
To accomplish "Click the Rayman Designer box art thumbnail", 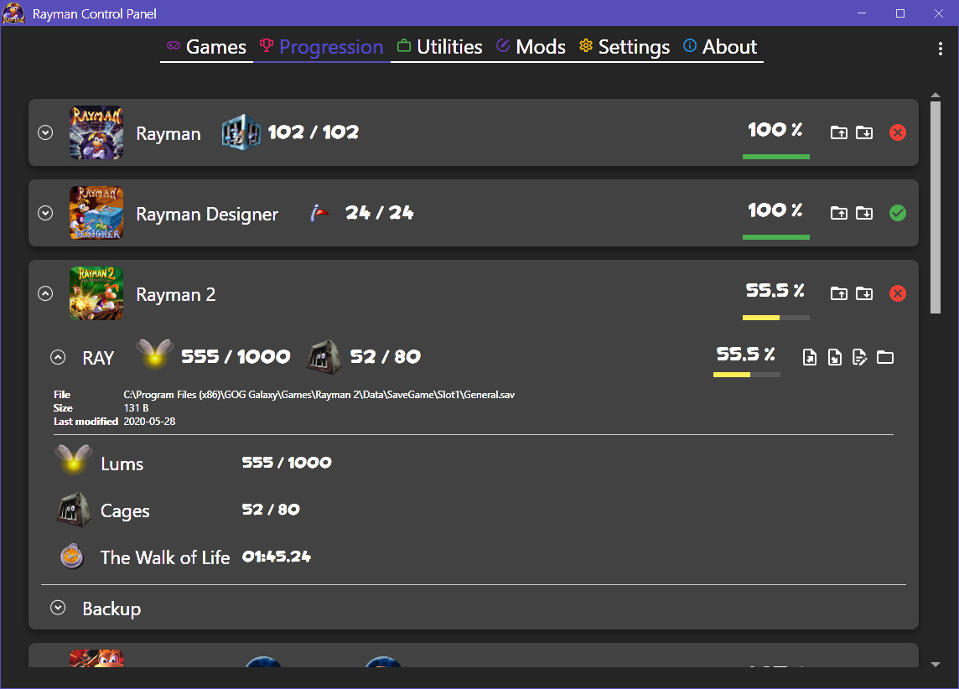I will pos(96,213).
